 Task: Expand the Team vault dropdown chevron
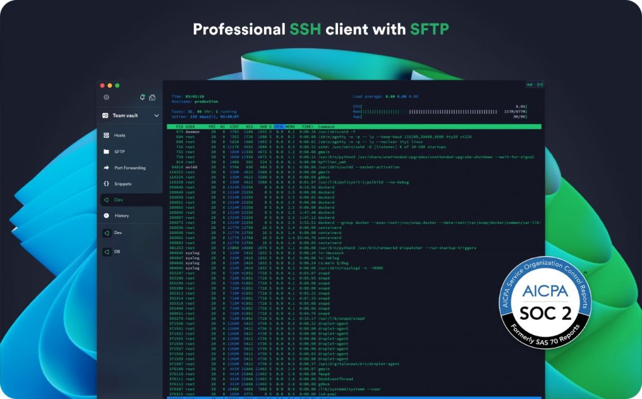pos(157,115)
